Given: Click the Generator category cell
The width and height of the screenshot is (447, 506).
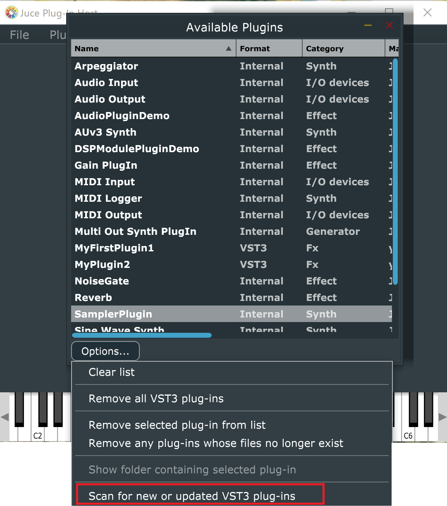Looking at the screenshot, I should click(x=333, y=232).
